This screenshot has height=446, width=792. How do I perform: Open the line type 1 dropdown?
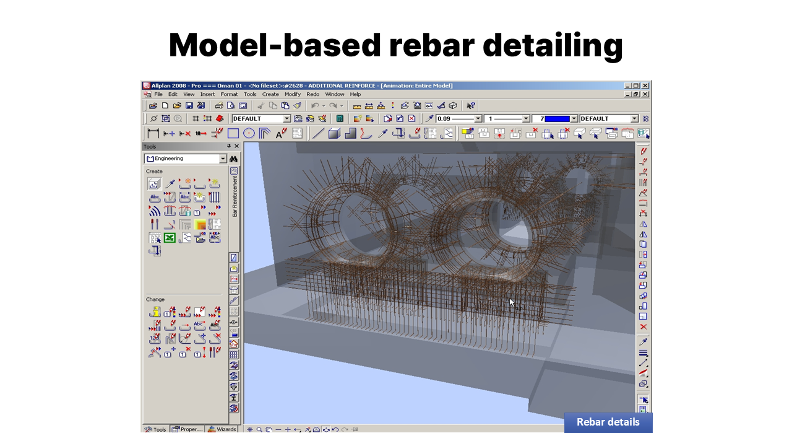click(x=526, y=118)
